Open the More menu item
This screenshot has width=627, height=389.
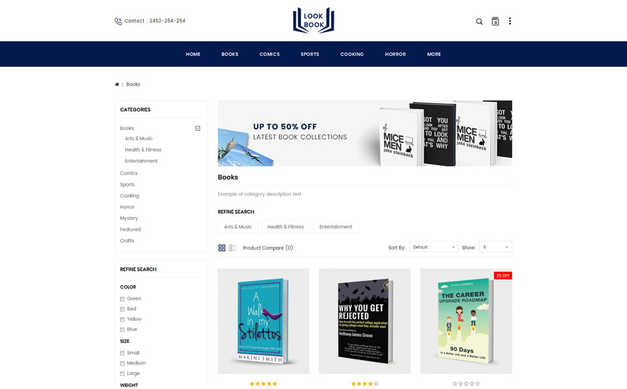pyautogui.click(x=434, y=54)
